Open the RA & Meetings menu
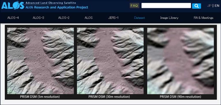221x105 pixels. click(x=203, y=18)
